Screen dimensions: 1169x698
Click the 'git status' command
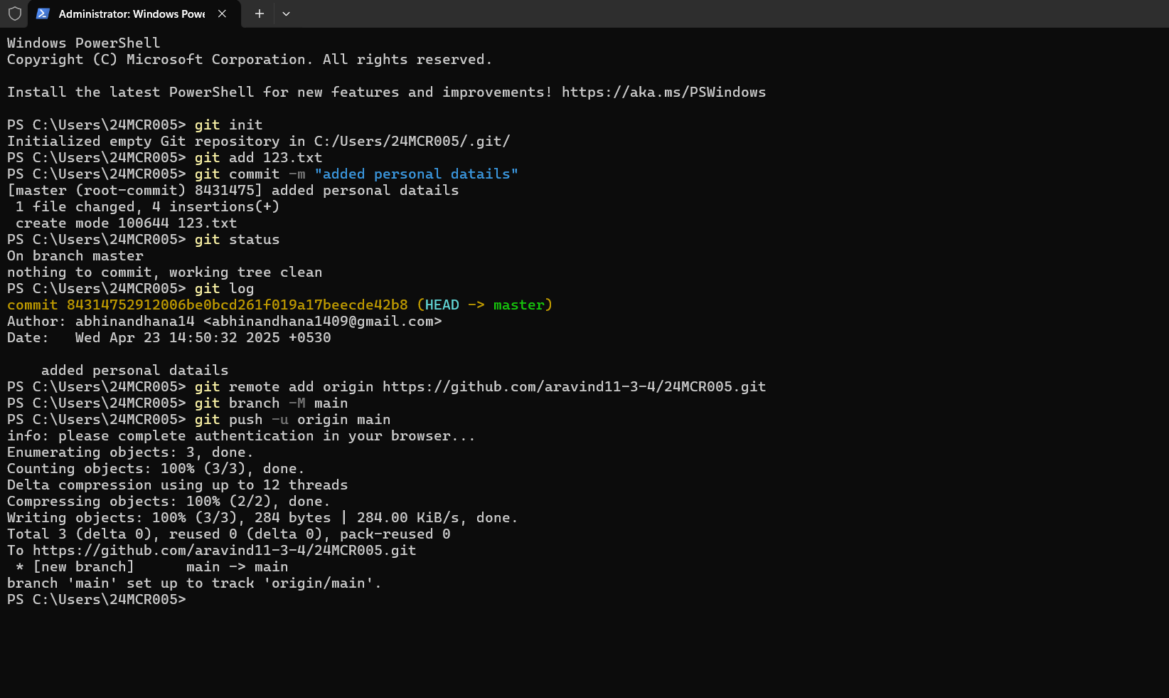tap(237, 240)
